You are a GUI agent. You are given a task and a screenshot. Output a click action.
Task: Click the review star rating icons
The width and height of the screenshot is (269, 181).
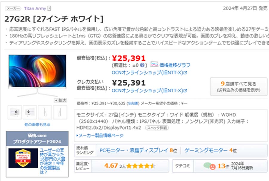(141, 166)
